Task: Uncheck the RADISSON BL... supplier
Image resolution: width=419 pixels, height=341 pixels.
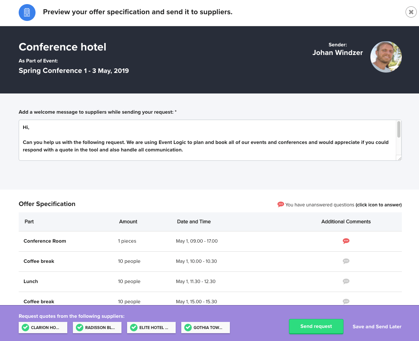Action: pos(97,328)
